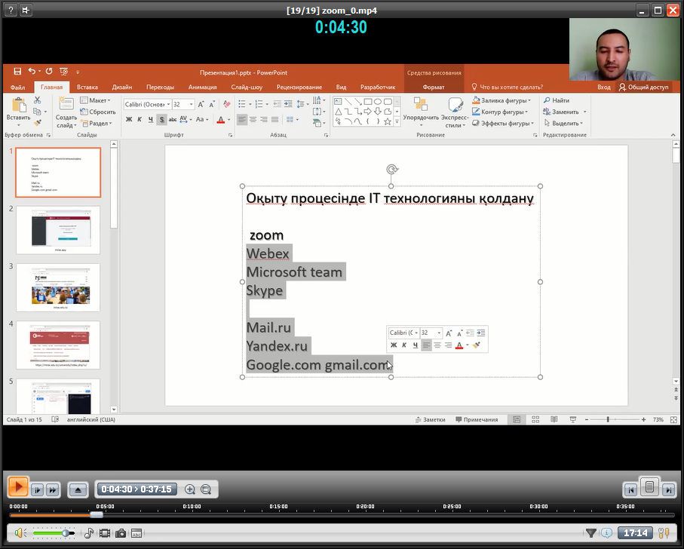Click the Вставить paste button
684x549 pixels.
tap(18, 111)
